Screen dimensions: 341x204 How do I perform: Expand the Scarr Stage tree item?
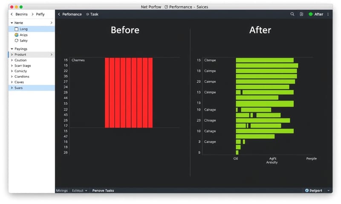pyautogui.click(x=12, y=66)
